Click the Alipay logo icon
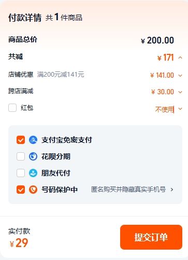The width and height of the screenshot is (188, 260). 33,140
